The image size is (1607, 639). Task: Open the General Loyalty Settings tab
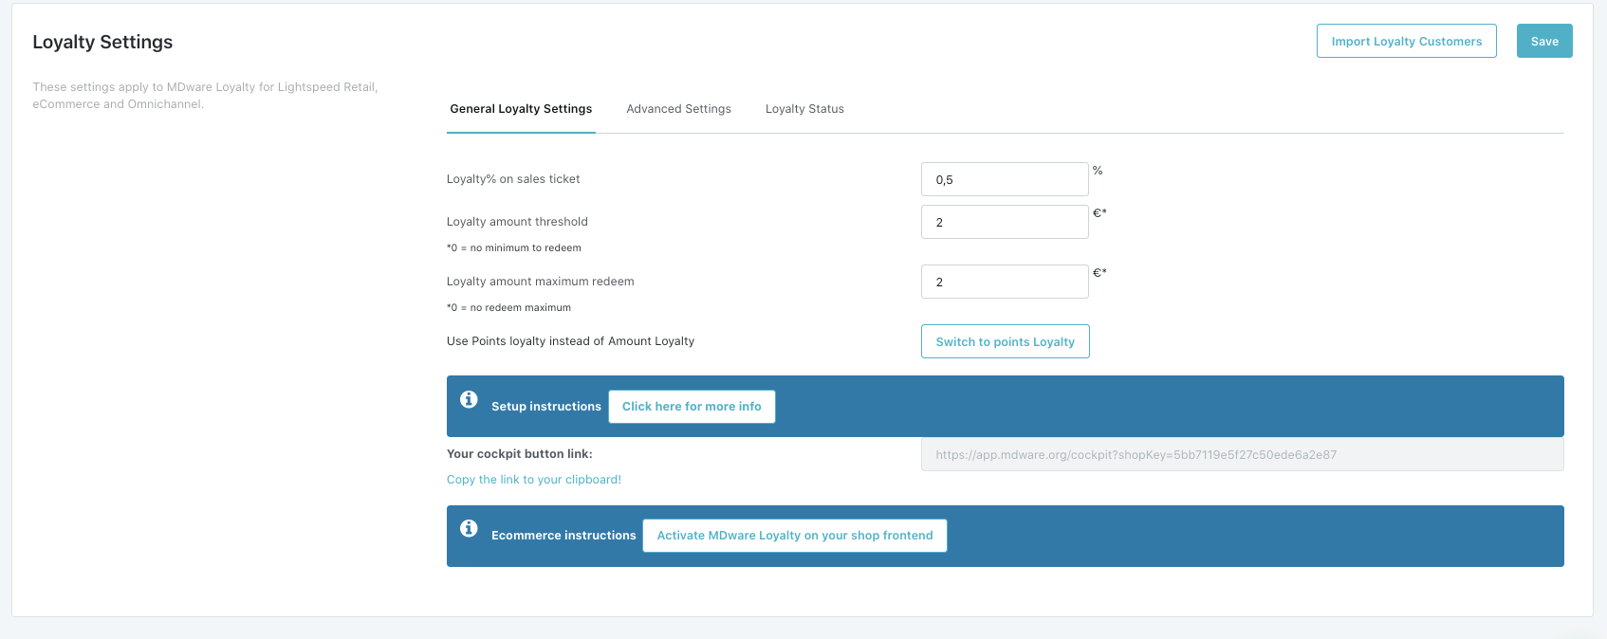point(521,109)
